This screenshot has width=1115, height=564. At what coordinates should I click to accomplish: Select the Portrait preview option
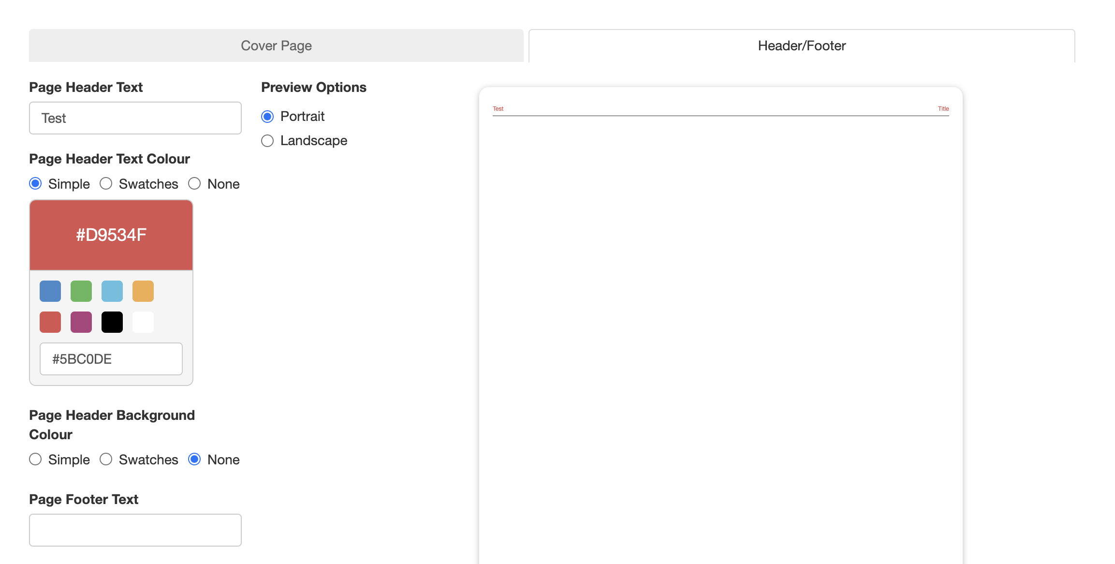[267, 116]
